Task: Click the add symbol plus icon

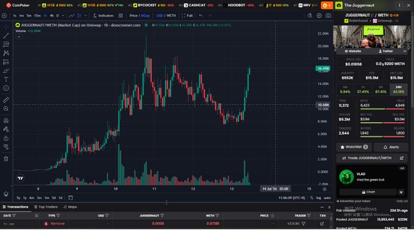Action: click(4, 16)
